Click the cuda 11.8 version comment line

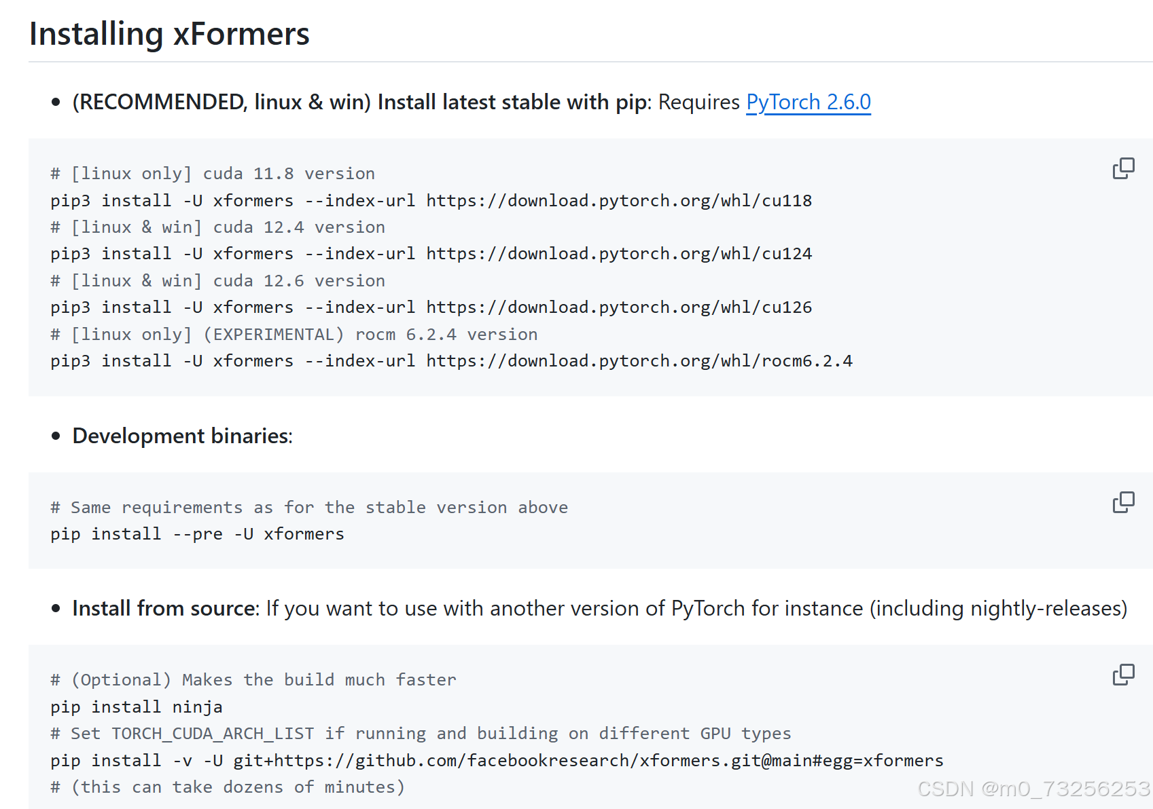click(212, 174)
